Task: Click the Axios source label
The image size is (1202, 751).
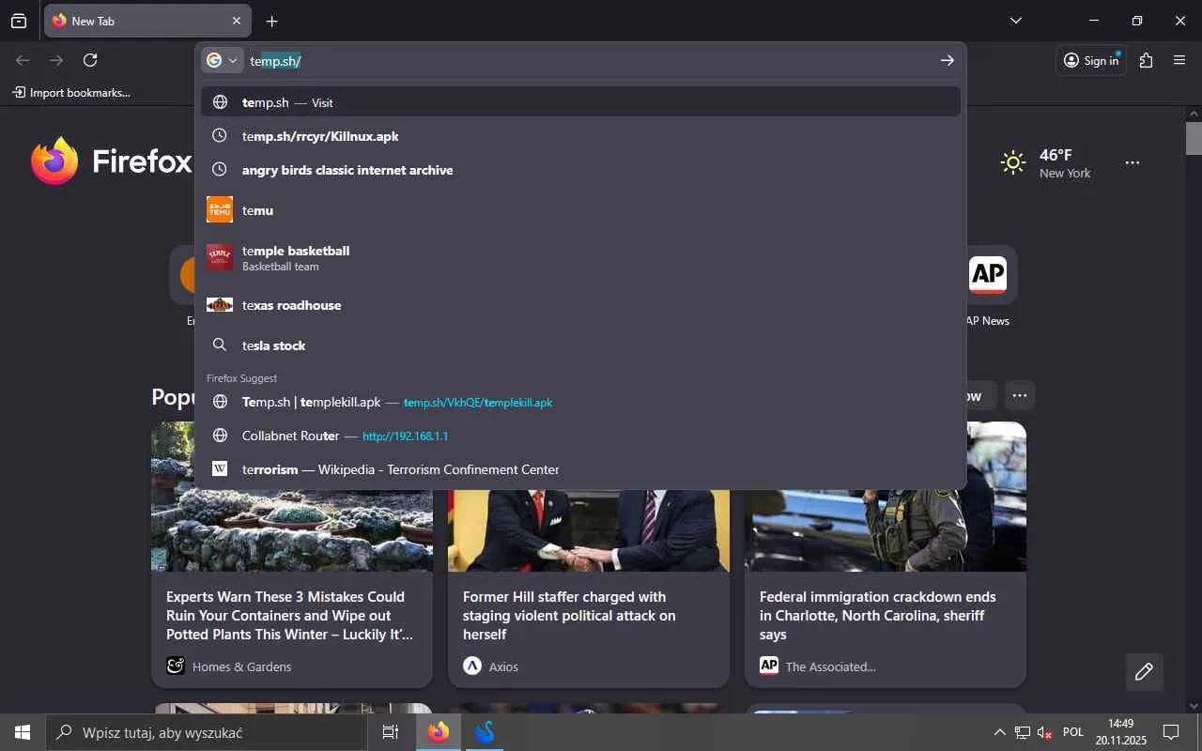Action: [x=503, y=667]
